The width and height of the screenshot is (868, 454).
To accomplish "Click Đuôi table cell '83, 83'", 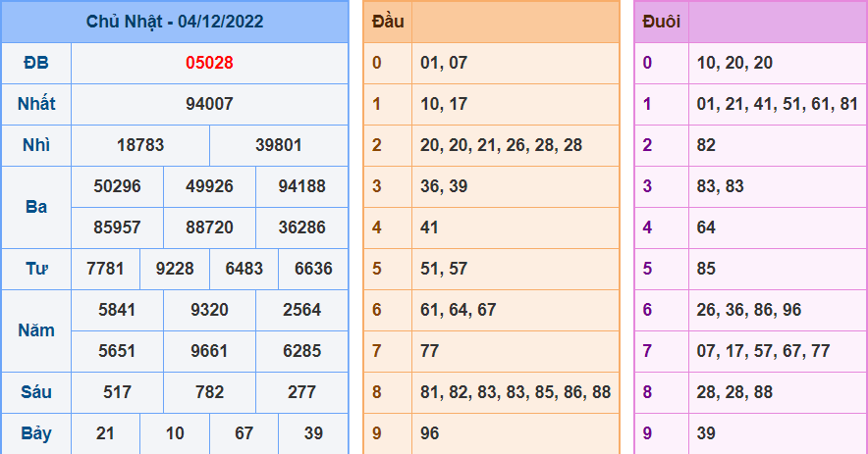I will (720, 185).
